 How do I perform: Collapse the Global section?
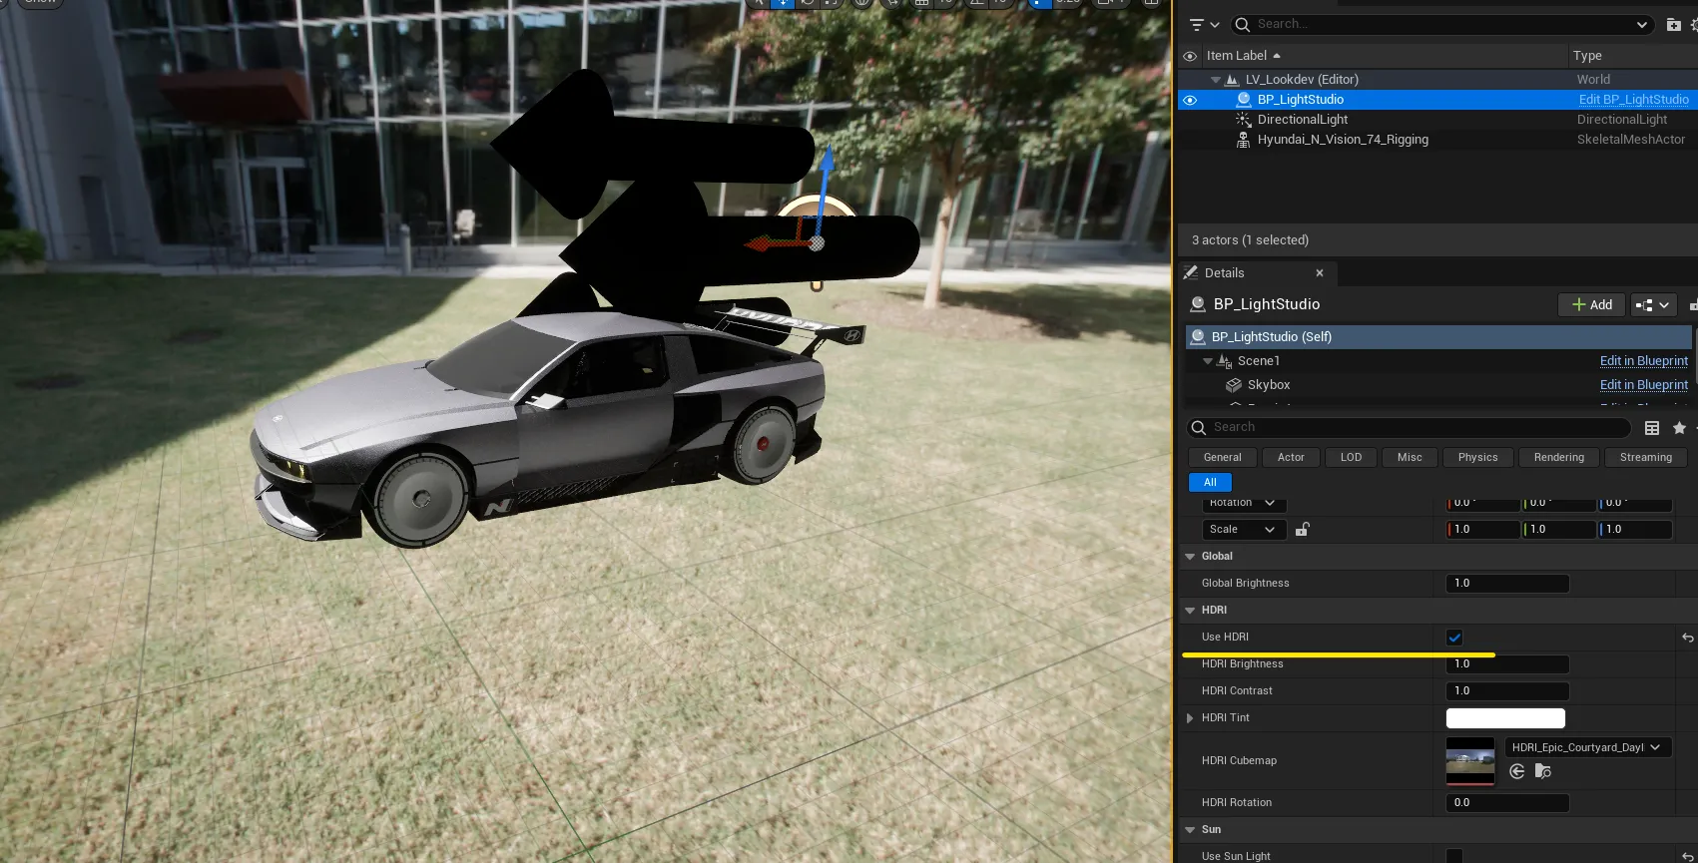point(1190,557)
